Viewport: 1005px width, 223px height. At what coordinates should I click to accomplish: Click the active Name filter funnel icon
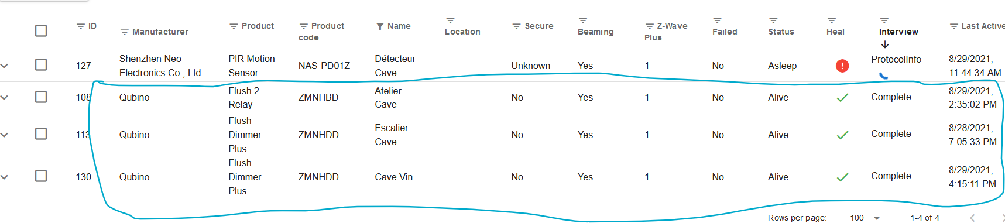point(380,26)
